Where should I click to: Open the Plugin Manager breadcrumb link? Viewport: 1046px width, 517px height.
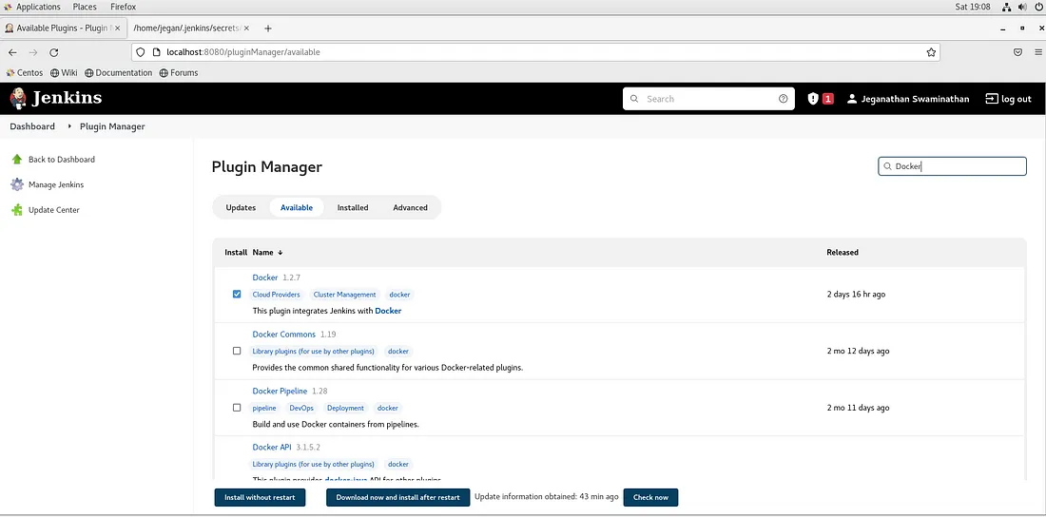tap(112, 126)
